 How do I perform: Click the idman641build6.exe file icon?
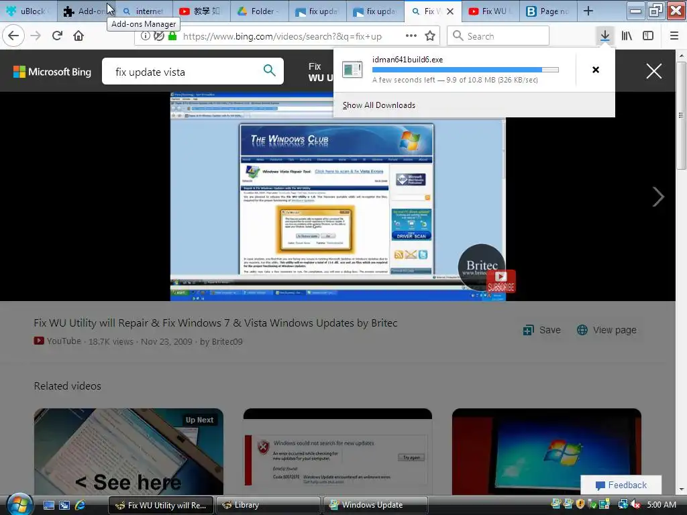coord(352,70)
